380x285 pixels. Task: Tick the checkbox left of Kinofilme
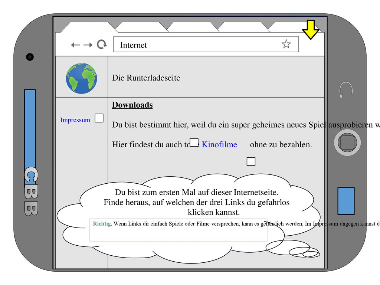coord(194,142)
